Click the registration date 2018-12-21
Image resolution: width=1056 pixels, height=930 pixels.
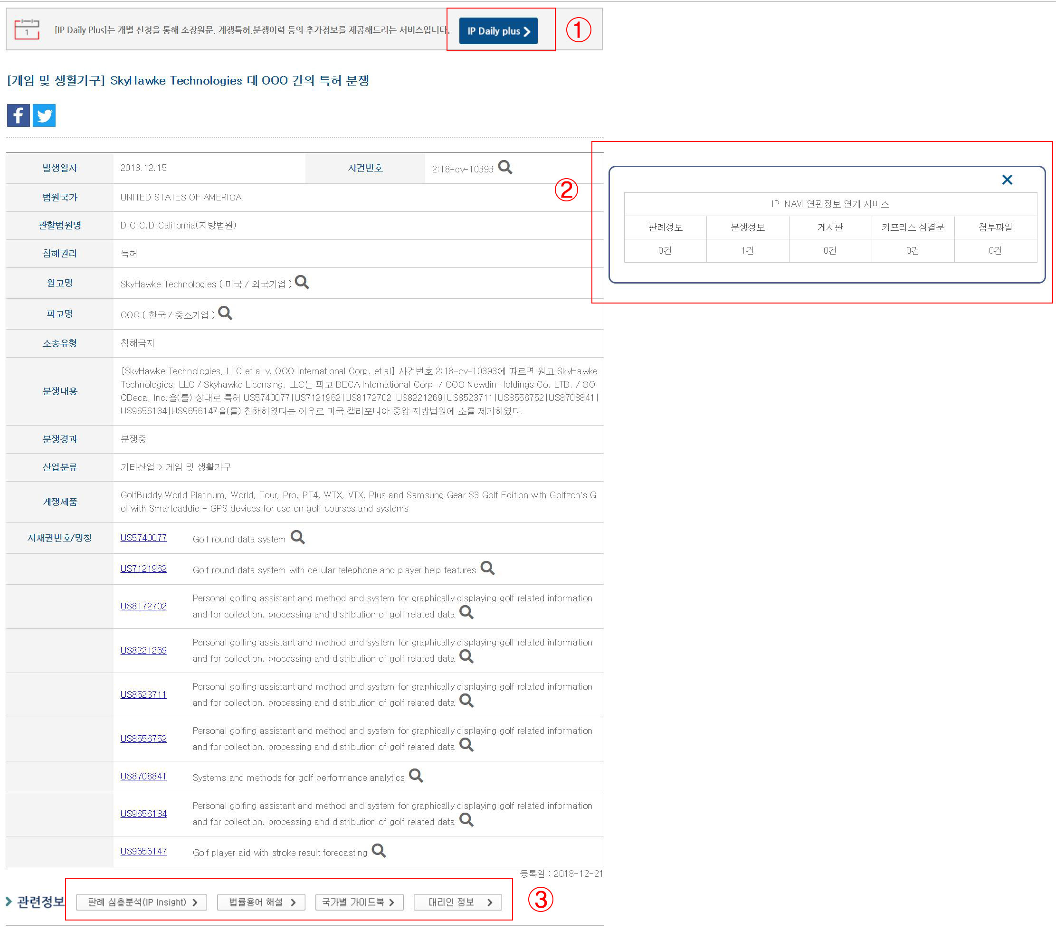pos(578,873)
